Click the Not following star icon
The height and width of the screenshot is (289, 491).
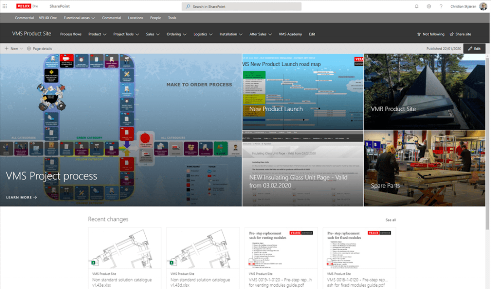[419, 34]
